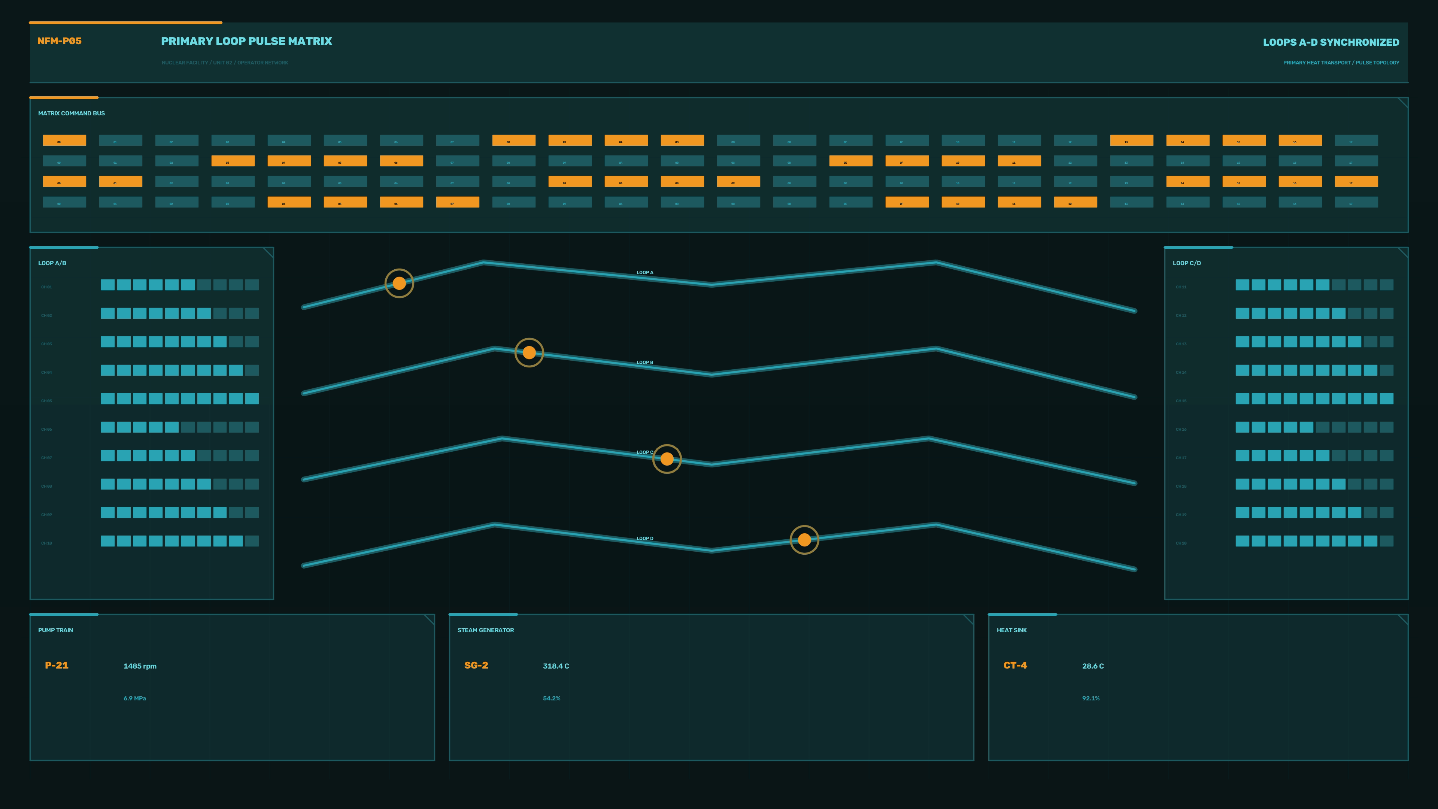The image size is (1438, 809).
Task: Disable the orange 01 command bus cell
Action: 121,181
